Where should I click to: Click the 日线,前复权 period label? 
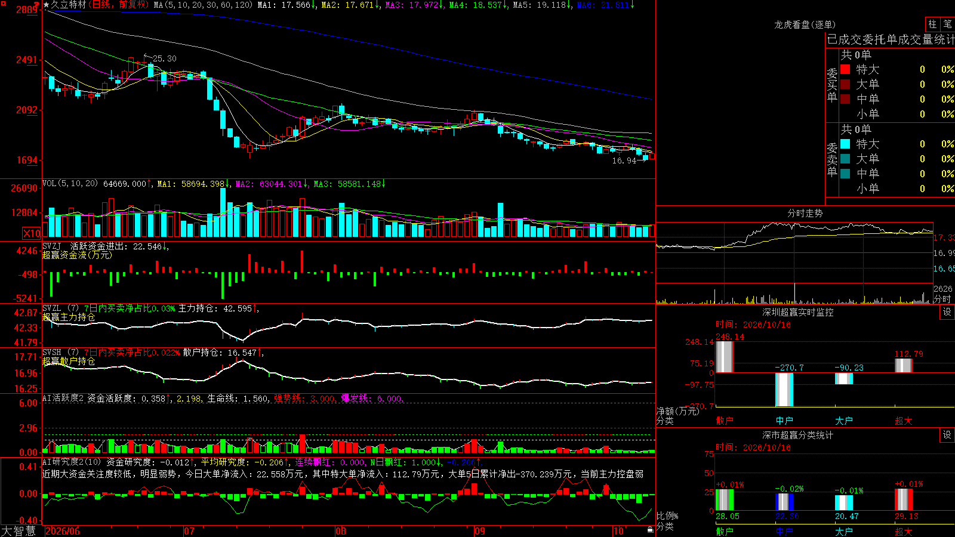pos(120,5)
